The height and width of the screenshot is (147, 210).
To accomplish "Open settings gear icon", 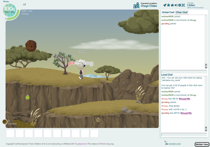I will 180,5.
